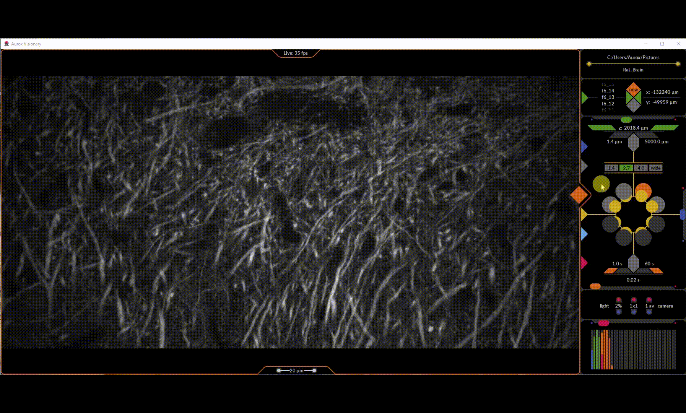
Task: Decrease binning with the blue arrow under 1x1
Action: click(x=634, y=312)
